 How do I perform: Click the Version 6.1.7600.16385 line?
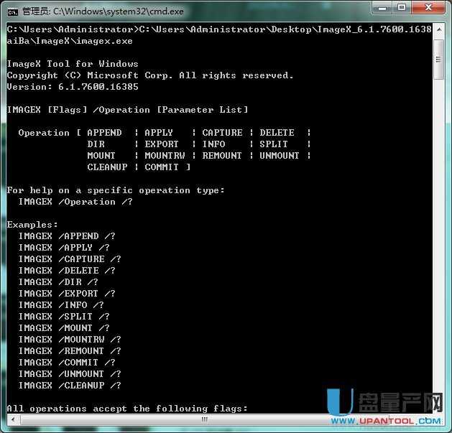[x=72, y=87]
